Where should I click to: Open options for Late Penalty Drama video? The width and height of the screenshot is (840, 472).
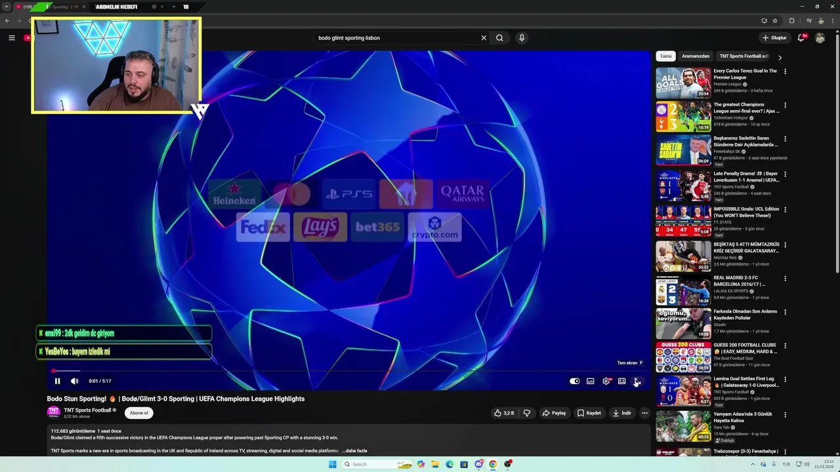coord(785,174)
